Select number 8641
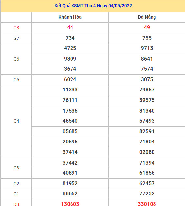 click(x=147, y=59)
